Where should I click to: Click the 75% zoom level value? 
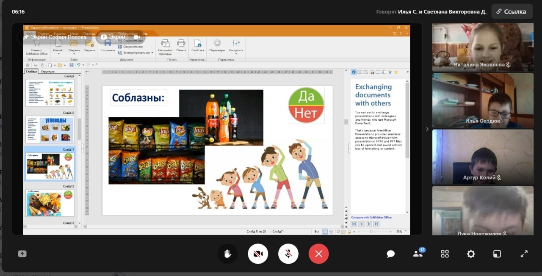pos(399,232)
